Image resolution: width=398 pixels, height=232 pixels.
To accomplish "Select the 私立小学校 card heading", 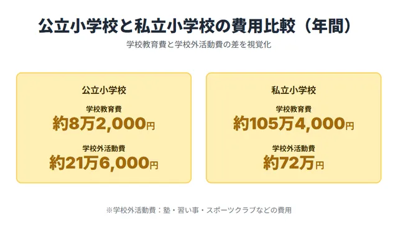I will click(294, 90).
